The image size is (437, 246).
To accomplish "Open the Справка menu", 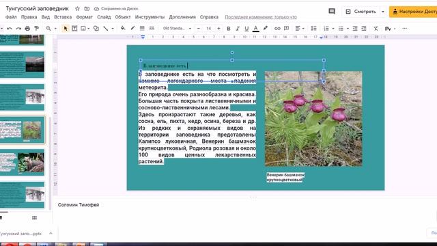I will tap(209, 17).
